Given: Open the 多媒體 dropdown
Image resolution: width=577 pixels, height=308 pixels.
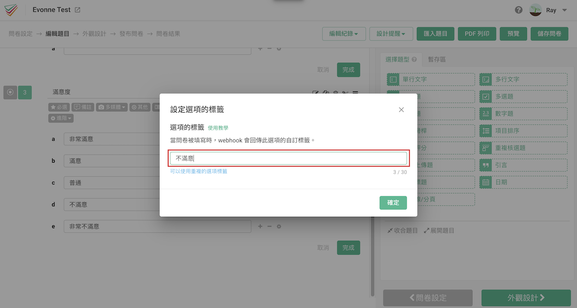Looking at the screenshot, I should coord(112,107).
